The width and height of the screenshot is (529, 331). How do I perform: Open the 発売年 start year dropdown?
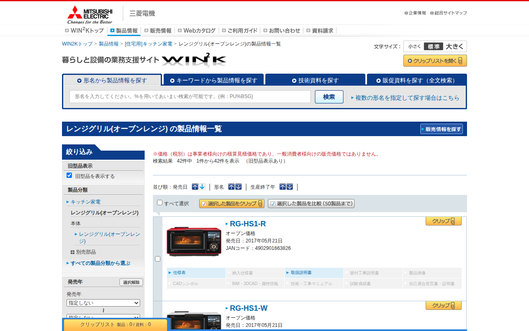click(103, 303)
